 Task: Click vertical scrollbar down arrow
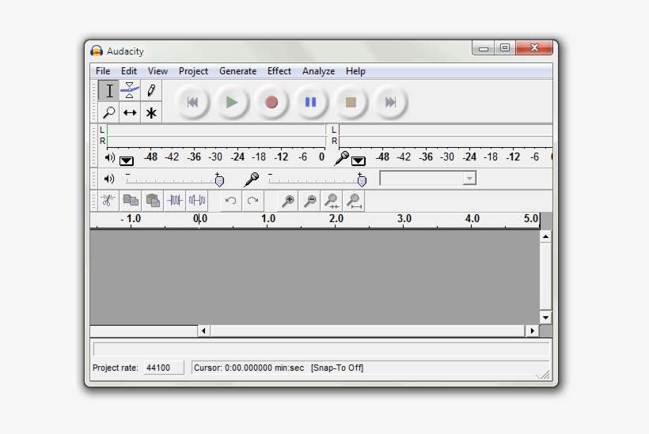[x=545, y=318]
